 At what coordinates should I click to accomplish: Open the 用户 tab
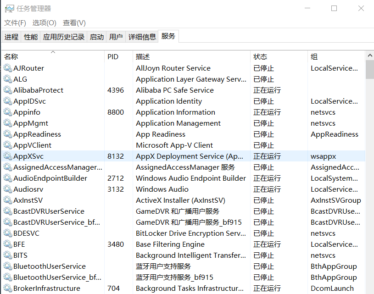click(116, 37)
